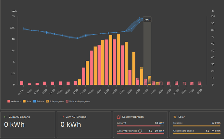Select the 14:00 solar bar
Viewport: 224px width, 139px height.
point(134,69)
